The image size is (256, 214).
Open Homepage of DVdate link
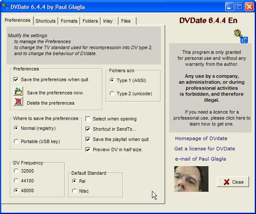click(x=201, y=138)
